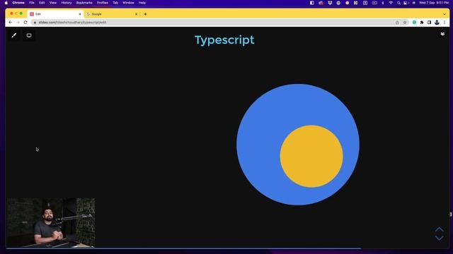Open presentation mode with the monitor icon
This screenshot has height=254, width=453.
tap(29, 35)
